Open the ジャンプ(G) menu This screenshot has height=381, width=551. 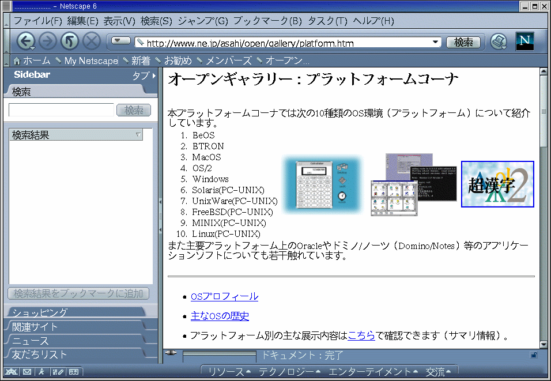pos(203,21)
